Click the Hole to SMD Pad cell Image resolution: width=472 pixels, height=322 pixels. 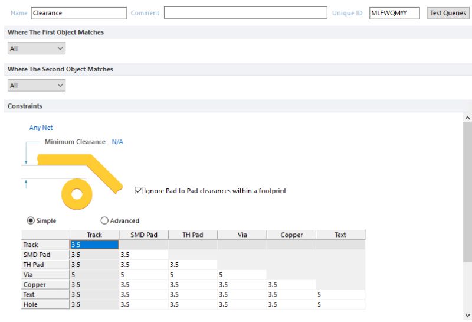[x=144, y=304]
